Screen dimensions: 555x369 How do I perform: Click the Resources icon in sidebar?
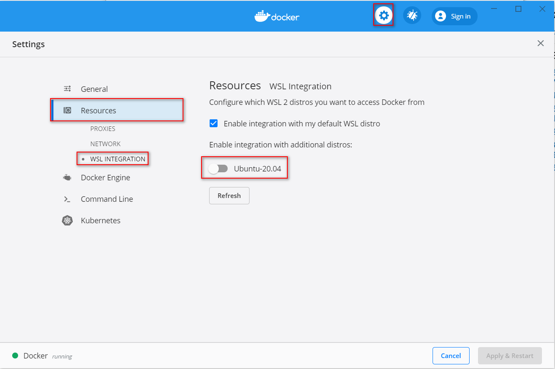point(67,110)
